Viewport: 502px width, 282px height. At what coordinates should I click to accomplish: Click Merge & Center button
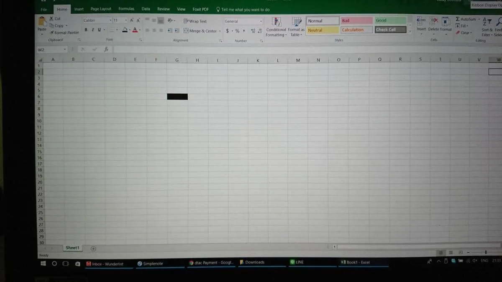[x=200, y=31]
